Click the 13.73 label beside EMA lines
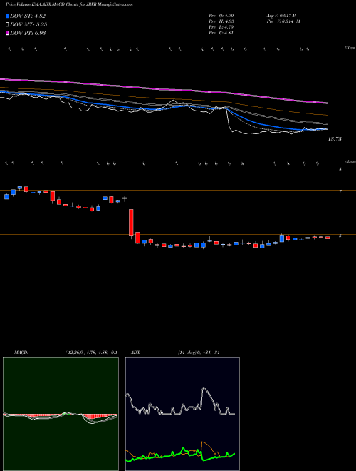The image size is (356, 471). (x=335, y=139)
